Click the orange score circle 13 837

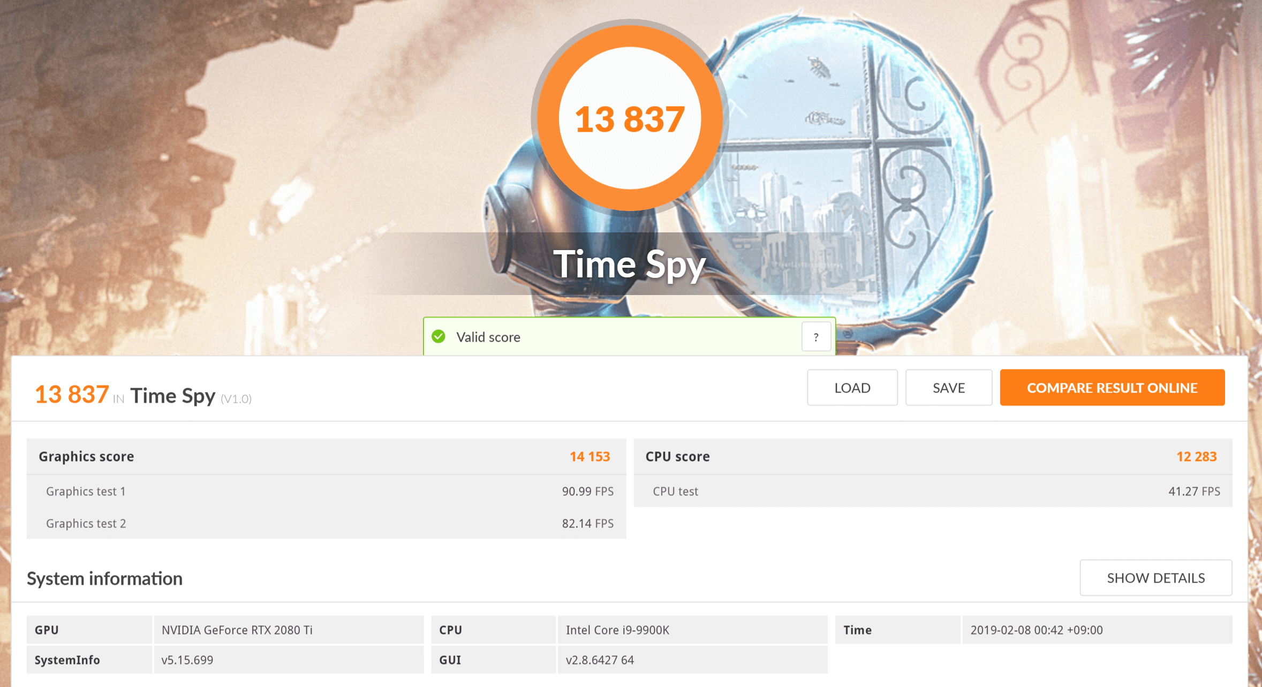630,118
